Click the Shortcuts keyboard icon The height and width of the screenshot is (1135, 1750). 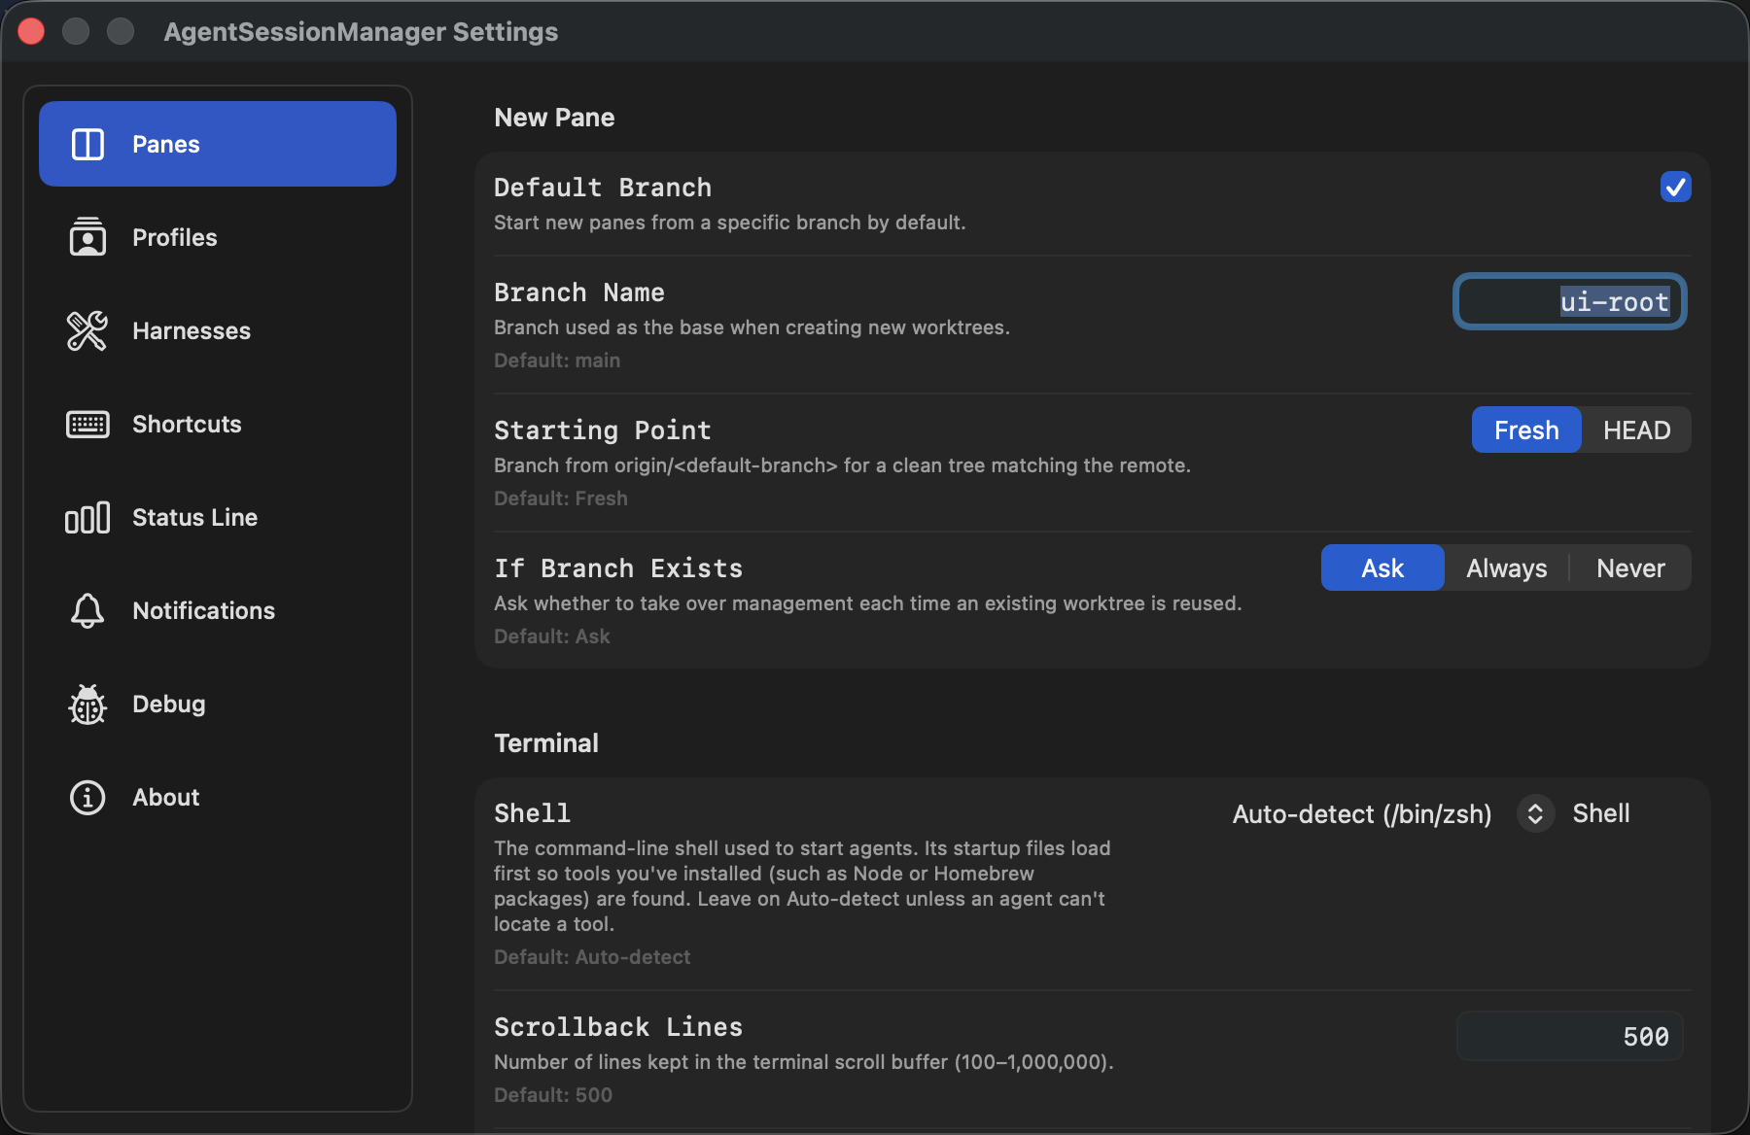[87, 424]
